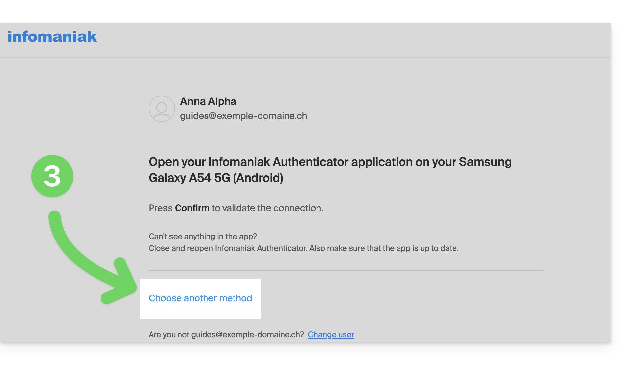Click the header separator line under the logo
The image size is (634, 365).
(305, 58)
